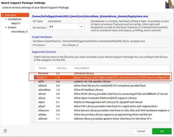Select microblaze_0 under drivers

tap(19, 32)
